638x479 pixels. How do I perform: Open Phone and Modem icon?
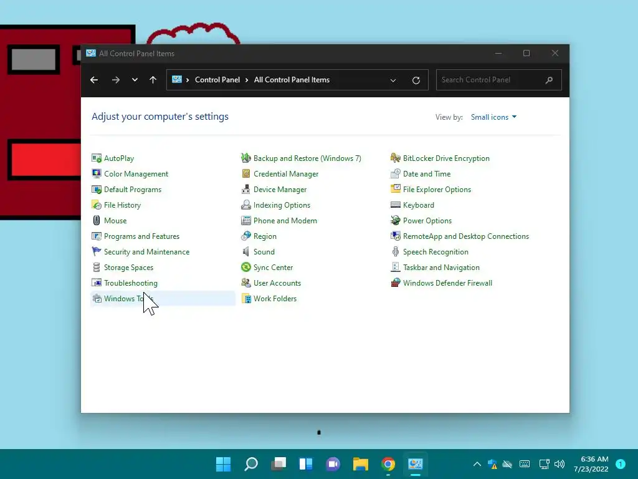click(245, 220)
